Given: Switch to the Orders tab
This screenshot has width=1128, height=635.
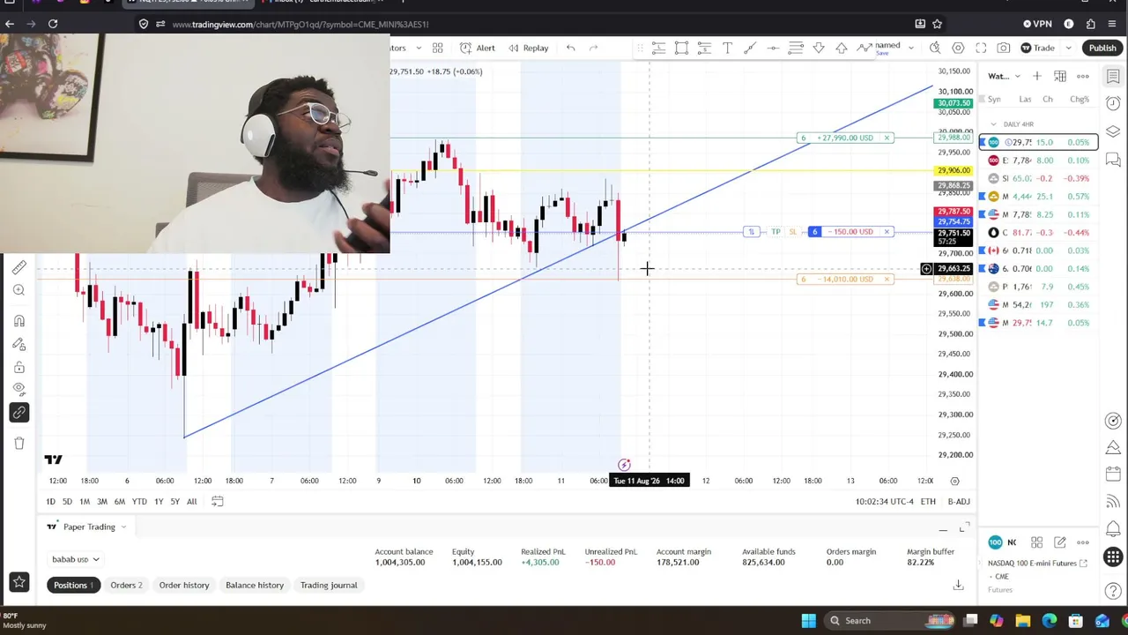Looking at the screenshot, I should click(126, 585).
